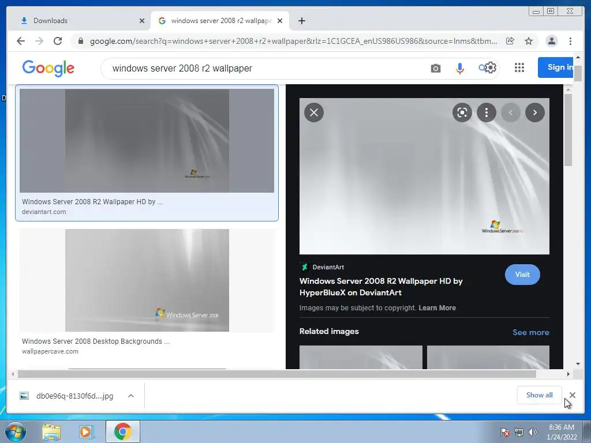Viewport: 591px width, 443px height.
Task: Open the Chrome profile avatar menu
Action: click(551, 41)
